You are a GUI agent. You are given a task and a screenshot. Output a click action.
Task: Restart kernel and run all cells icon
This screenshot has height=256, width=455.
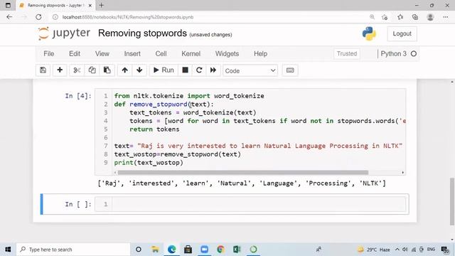point(213,70)
